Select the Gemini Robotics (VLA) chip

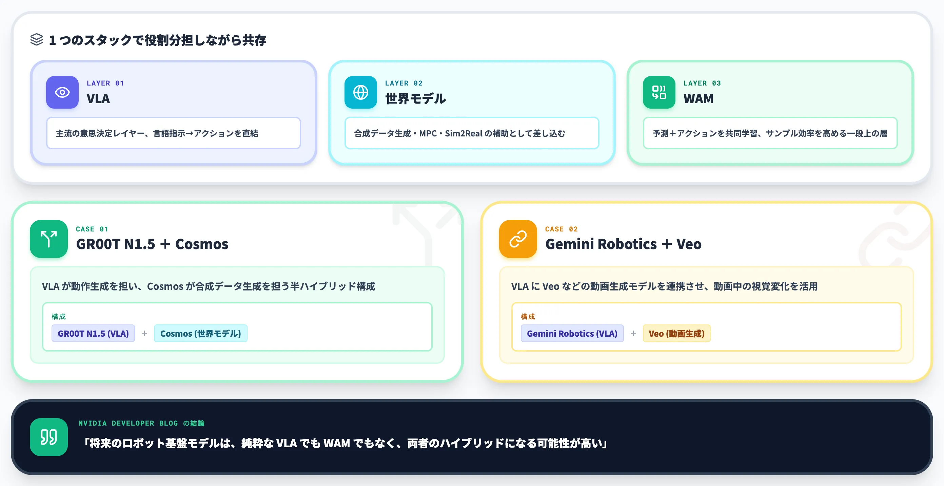pyautogui.click(x=572, y=333)
